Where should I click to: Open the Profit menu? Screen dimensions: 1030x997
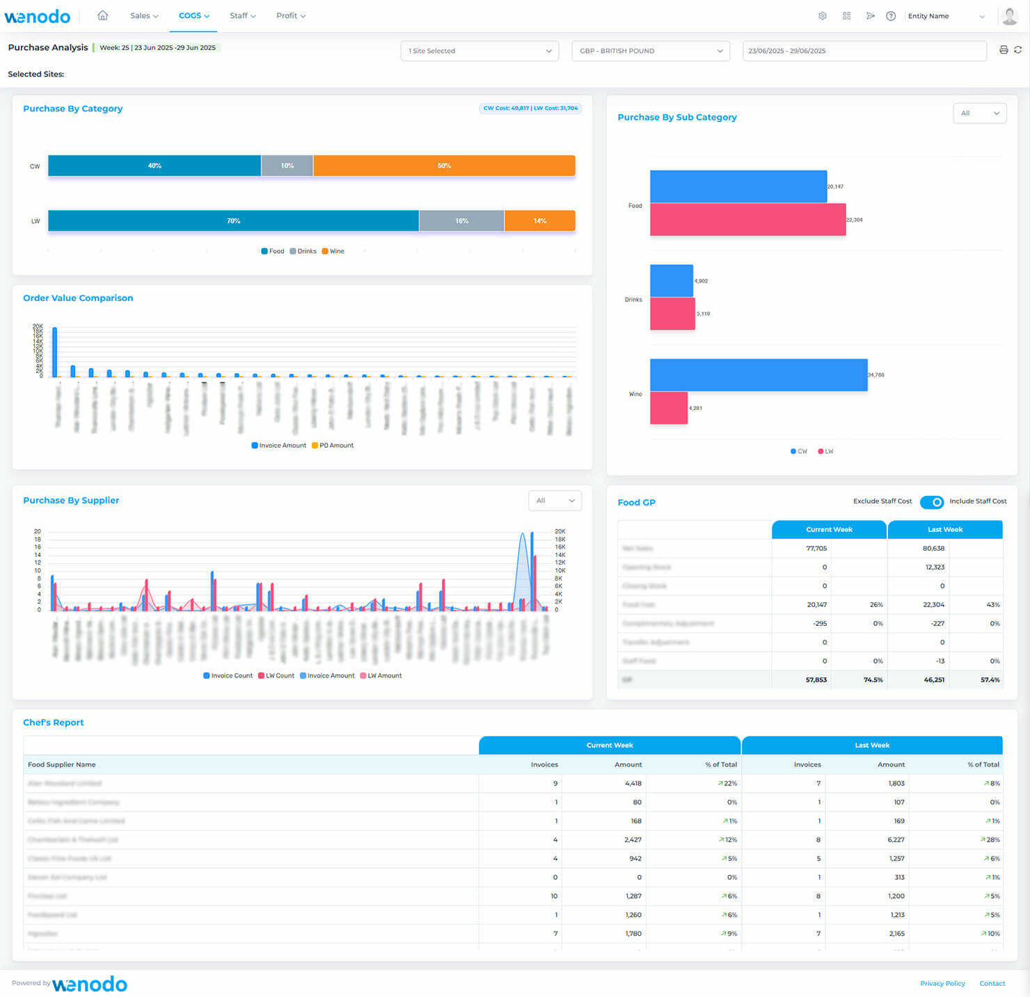click(290, 15)
